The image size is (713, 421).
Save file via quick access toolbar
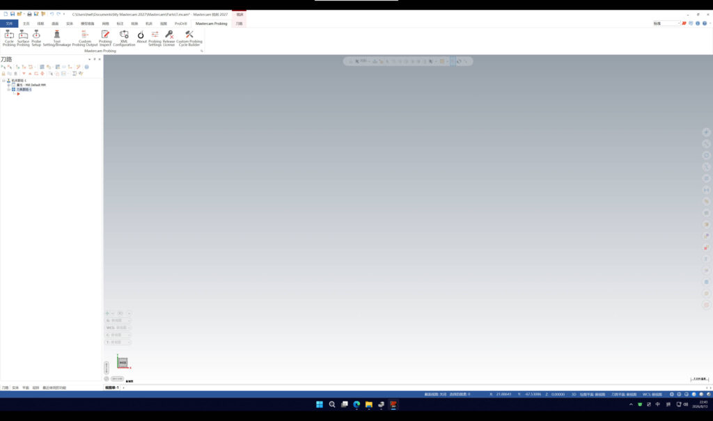point(13,14)
